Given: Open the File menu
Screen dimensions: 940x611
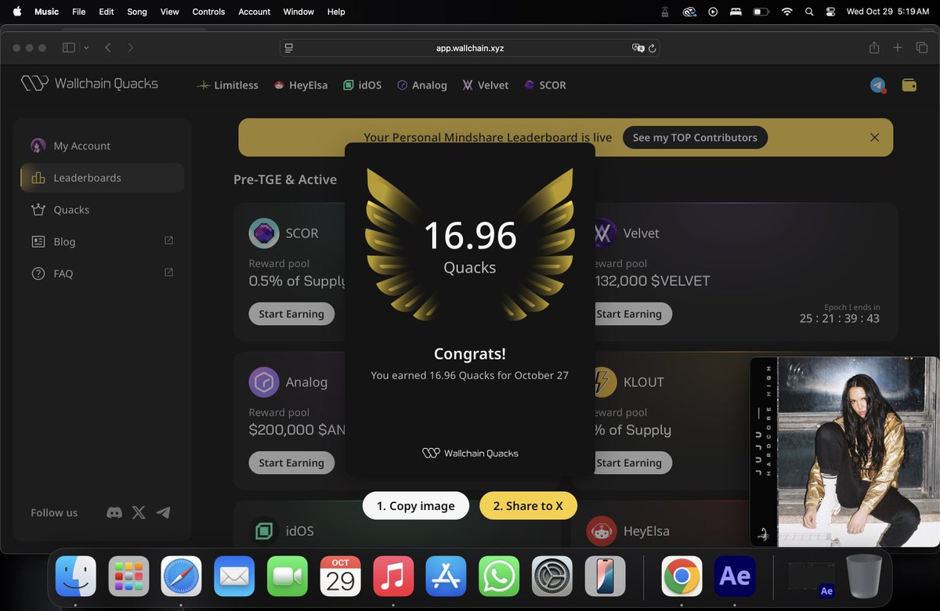Looking at the screenshot, I should click(79, 12).
